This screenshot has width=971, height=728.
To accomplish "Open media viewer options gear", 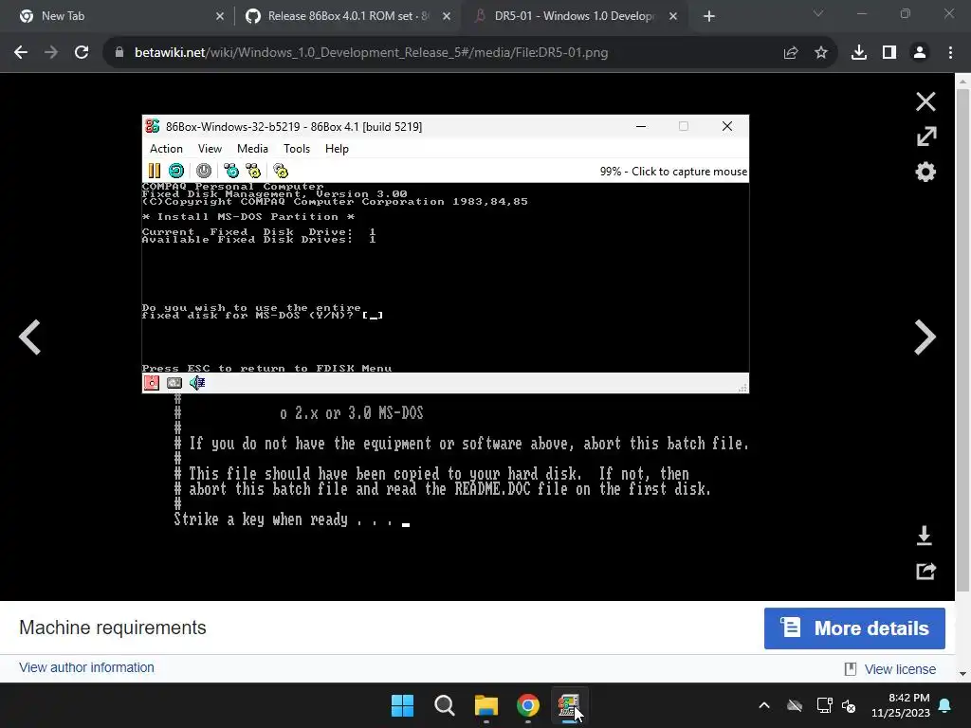I will [925, 172].
